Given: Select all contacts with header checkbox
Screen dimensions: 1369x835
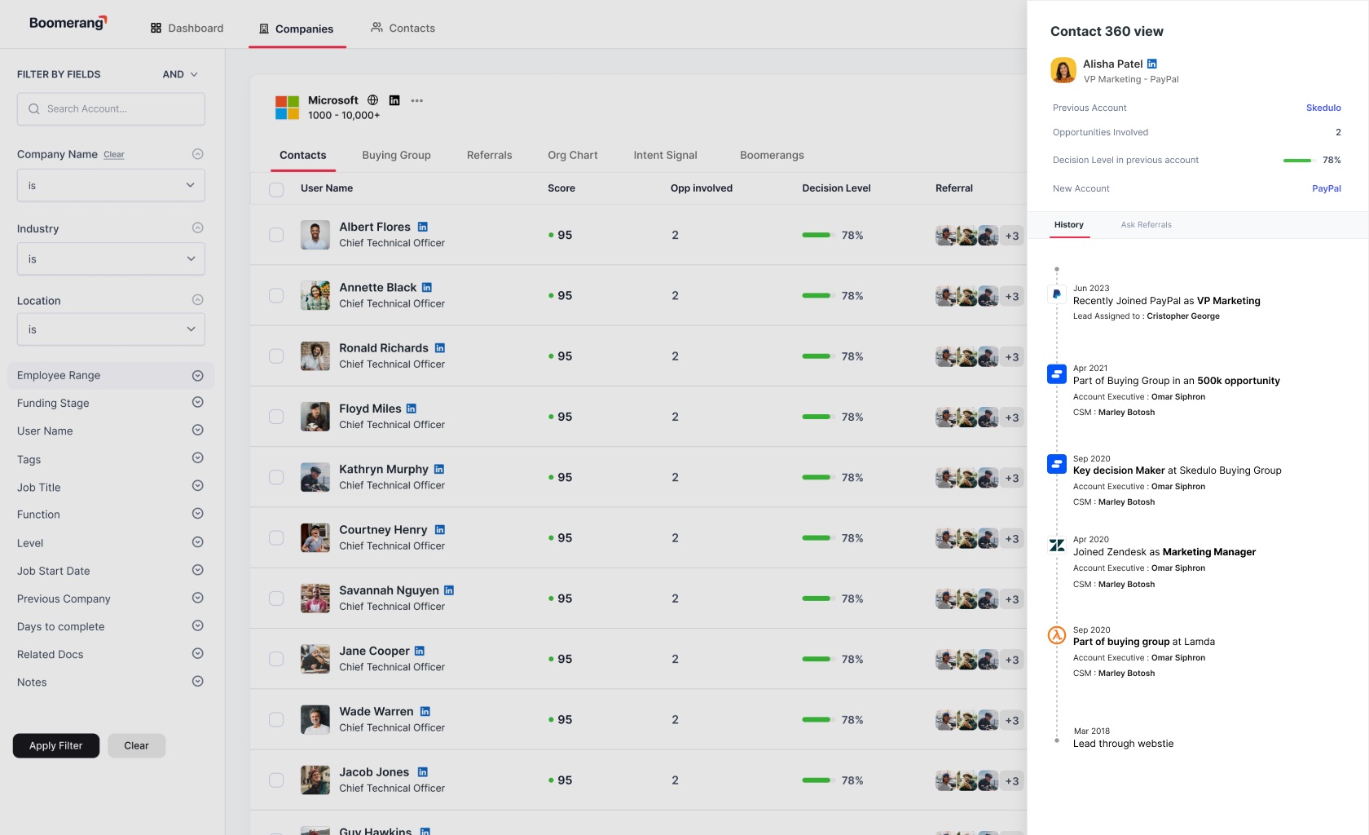Looking at the screenshot, I should 276,189.
